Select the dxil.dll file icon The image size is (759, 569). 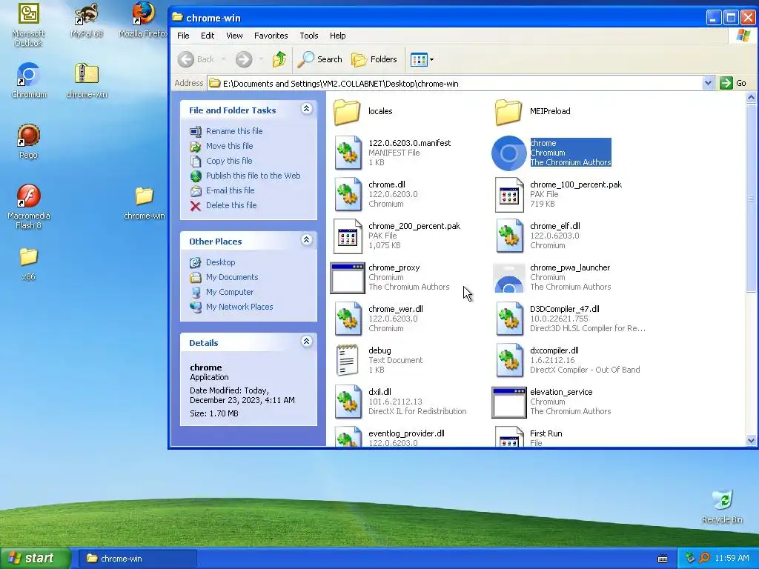click(x=348, y=402)
